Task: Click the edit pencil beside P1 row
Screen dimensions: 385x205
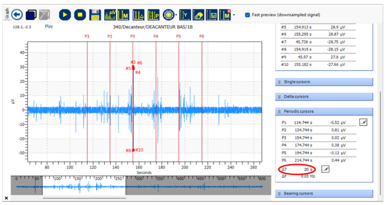Action: (363, 123)
